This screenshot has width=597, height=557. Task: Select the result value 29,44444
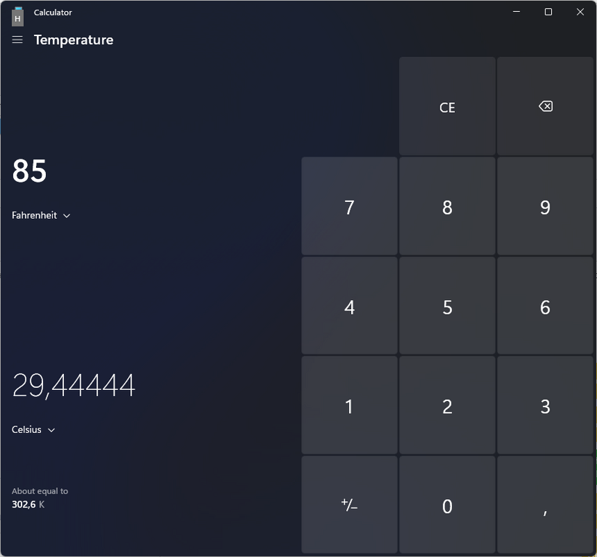point(74,386)
